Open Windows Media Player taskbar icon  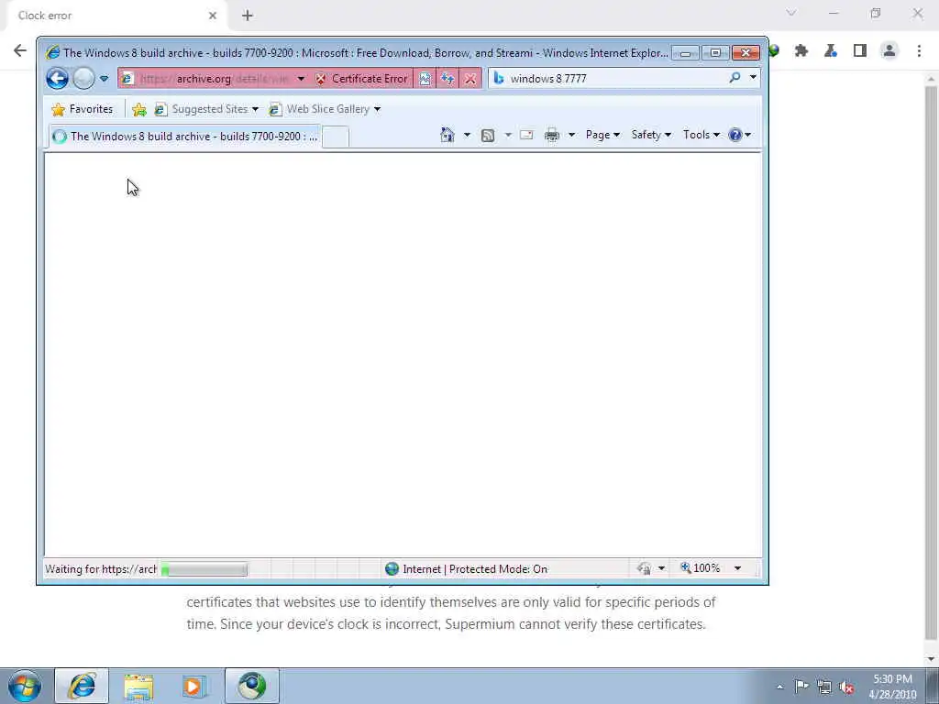[x=194, y=687]
